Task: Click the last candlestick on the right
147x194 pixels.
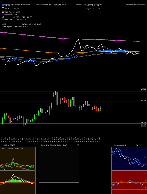Action: pos(101,109)
